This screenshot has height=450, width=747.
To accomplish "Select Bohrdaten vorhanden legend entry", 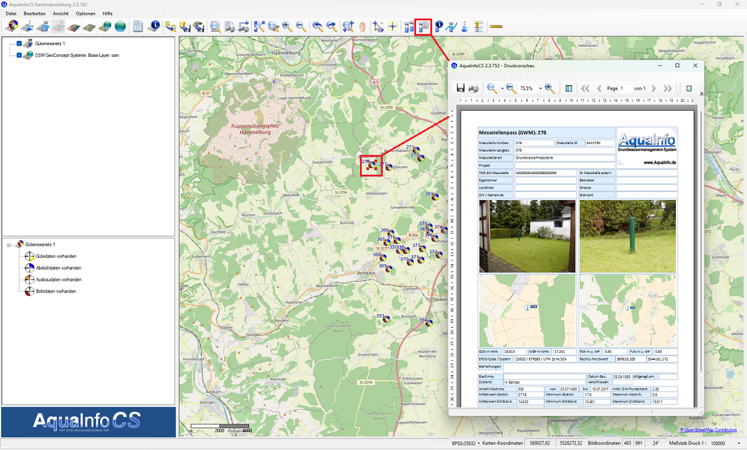I will [56, 291].
